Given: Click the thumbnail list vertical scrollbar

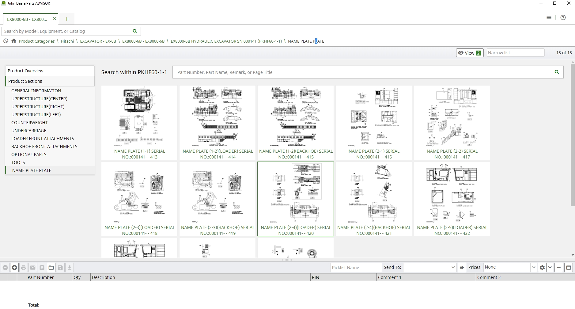Looking at the screenshot, I should pos(573,135).
